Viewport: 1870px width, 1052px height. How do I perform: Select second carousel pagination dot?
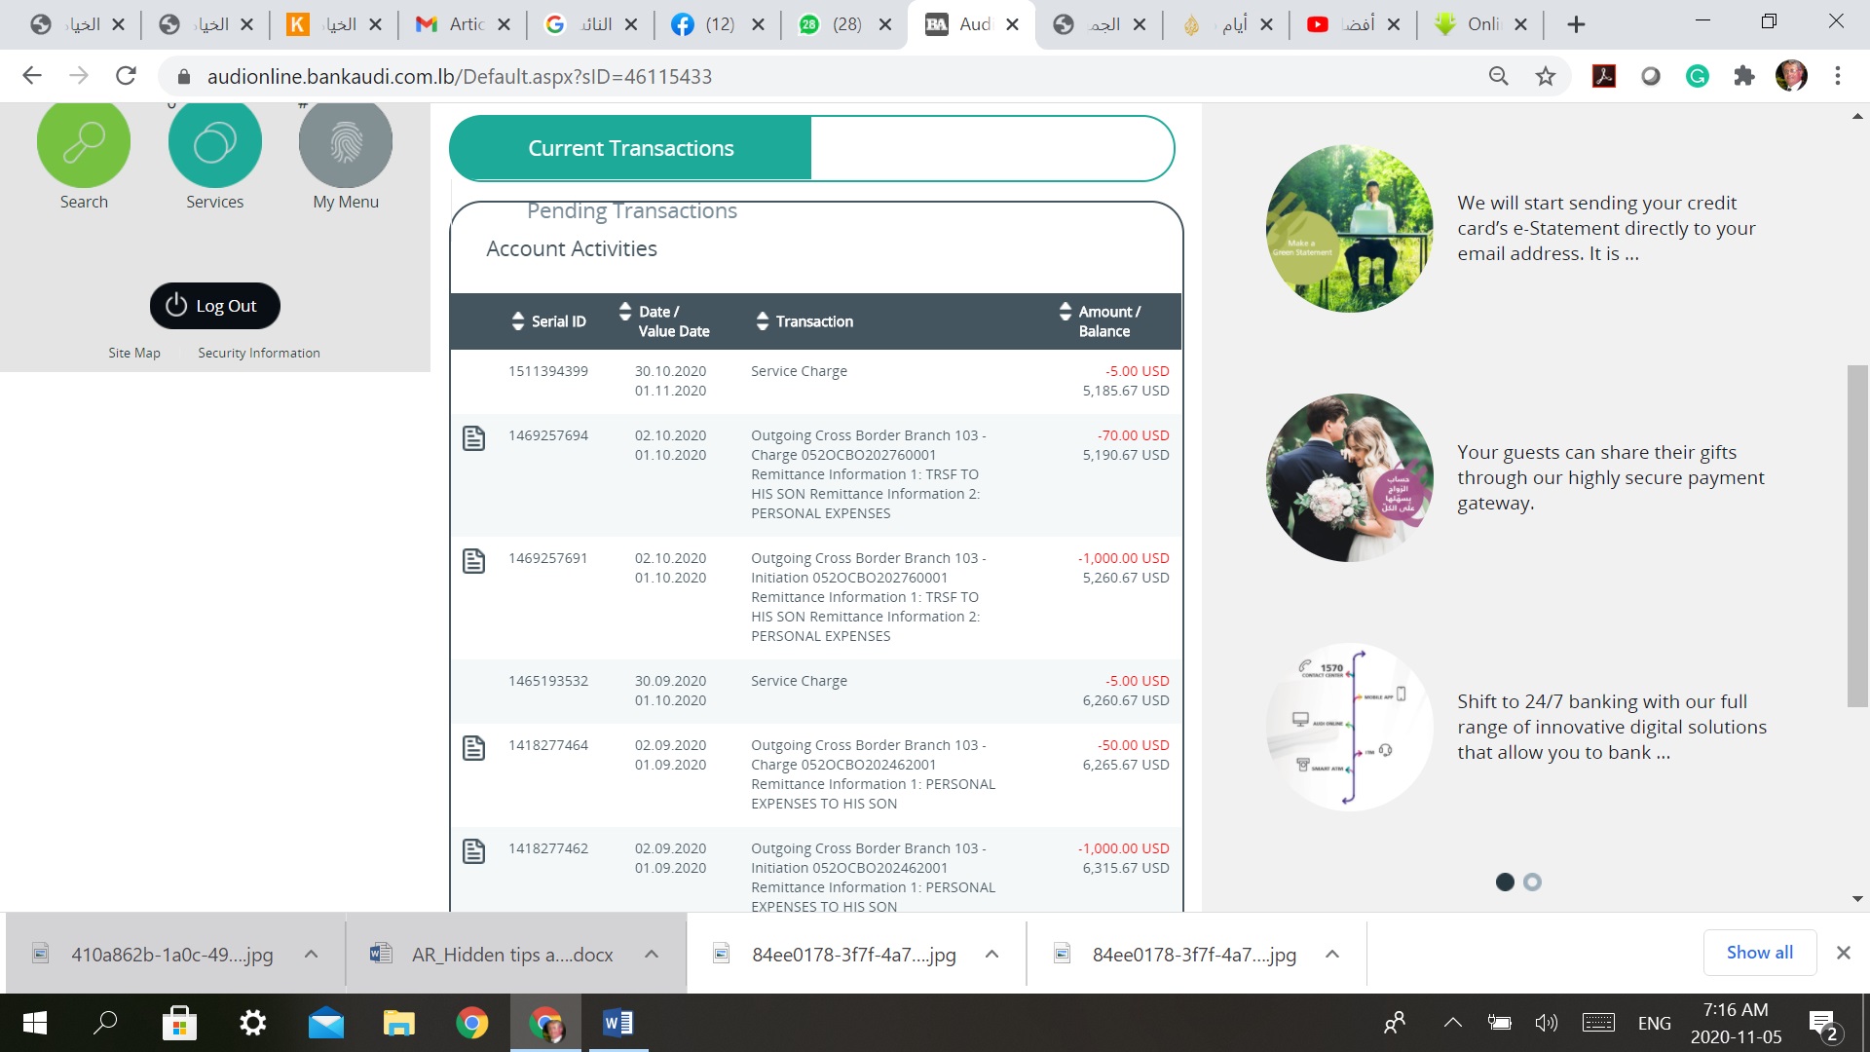point(1532,882)
